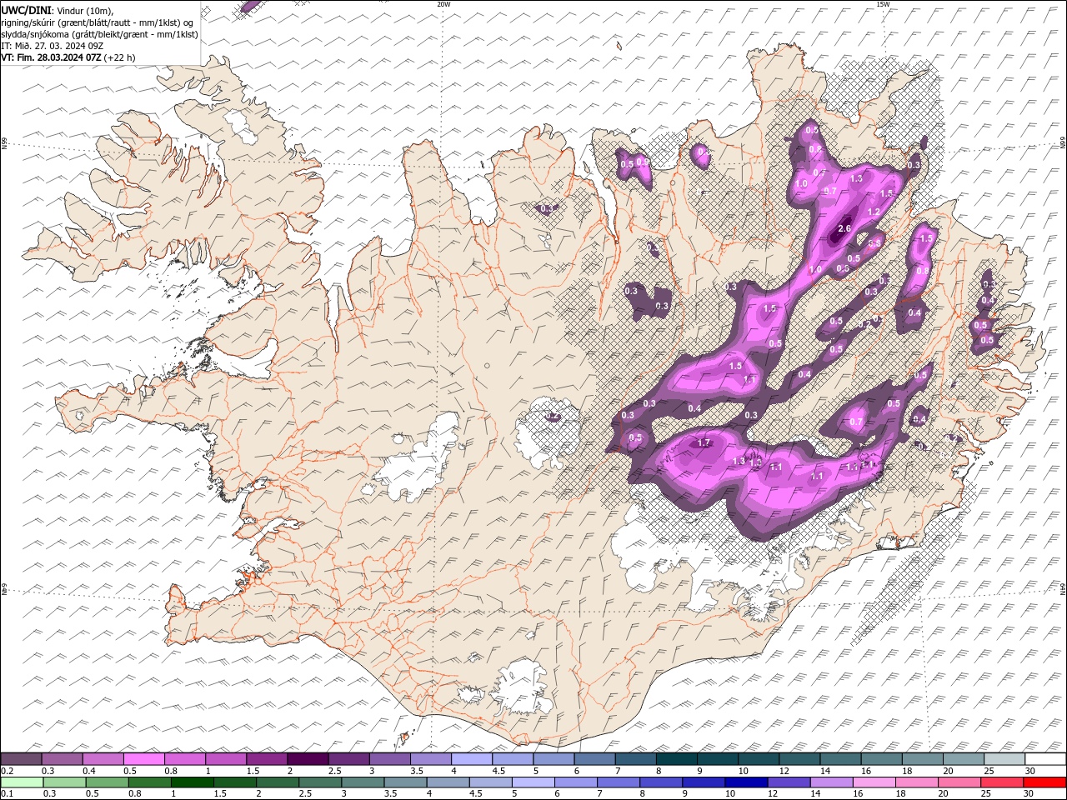
Task: Click lower legend light purple swatch at 14
Action: pyautogui.click(x=831, y=782)
